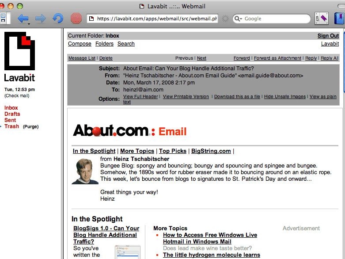This screenshot has width=345, height=259.
Task: Open the BigString.com link
Action: (x=211, y=151)
